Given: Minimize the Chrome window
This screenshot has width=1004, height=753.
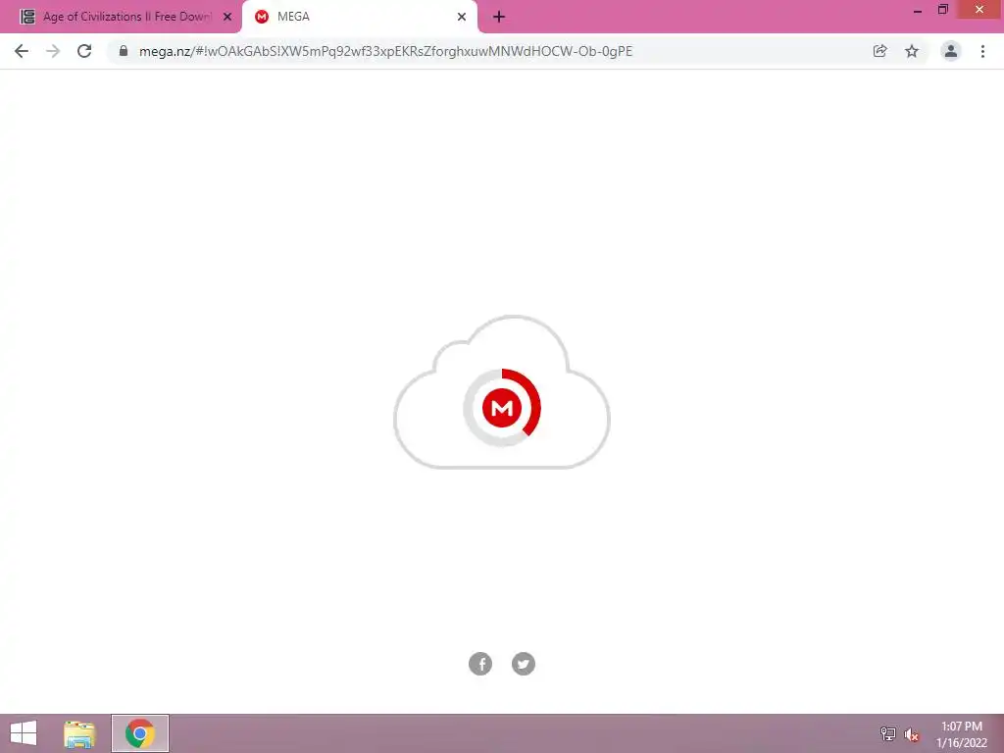Looking at the screenshot, I should tap(918, 10).
